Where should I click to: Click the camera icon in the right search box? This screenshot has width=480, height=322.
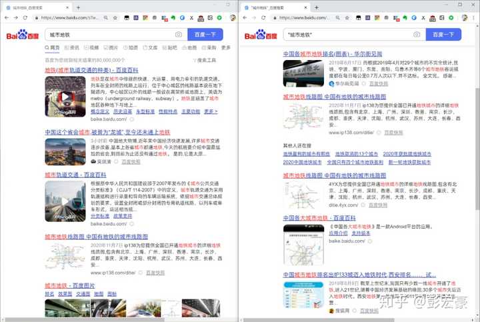click(x=417, y=35)
